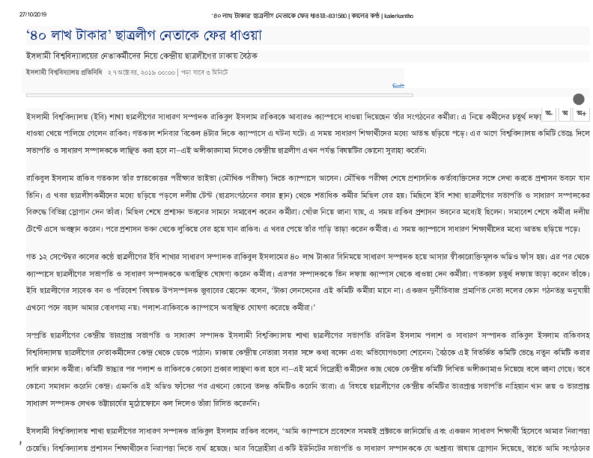Click the headline '৪০ লাখ টাকার' ছাত্রলীগ নেতাকে ফের ধাওয়া

[x=144, y=36]
